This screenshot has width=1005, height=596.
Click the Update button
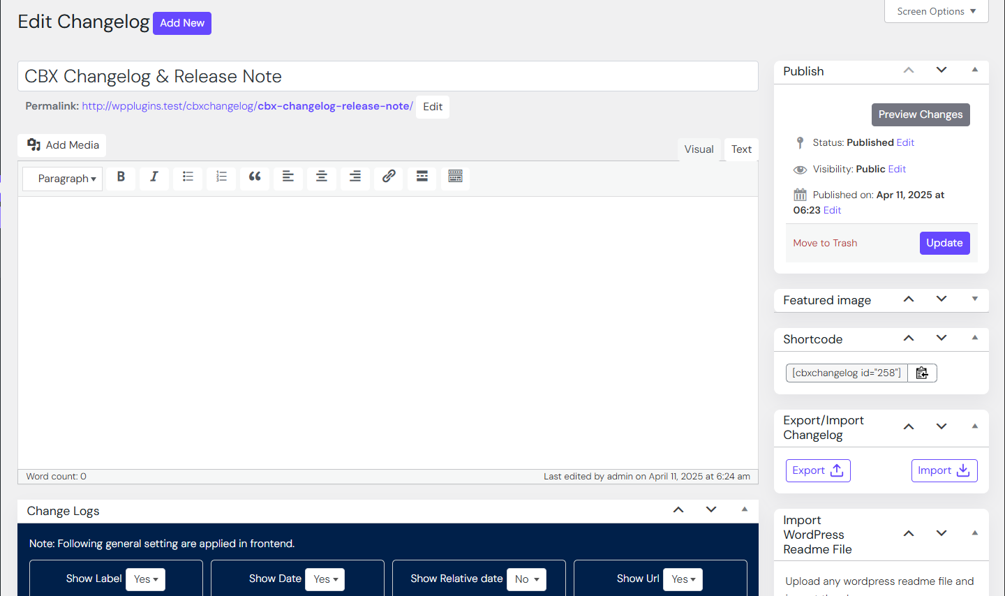point(944,243)
